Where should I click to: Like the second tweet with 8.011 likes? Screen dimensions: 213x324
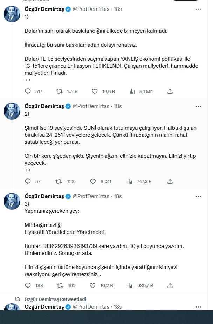click(x=93, y=181)
